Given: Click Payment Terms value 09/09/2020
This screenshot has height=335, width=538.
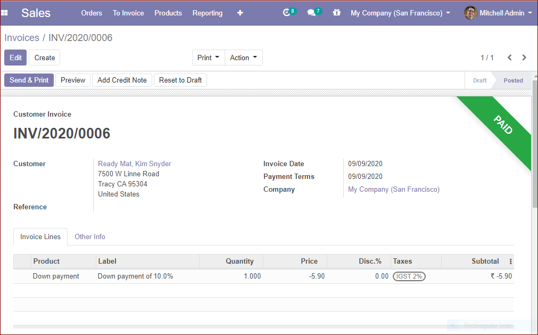Looking at the screenshot, I should 365,176.
